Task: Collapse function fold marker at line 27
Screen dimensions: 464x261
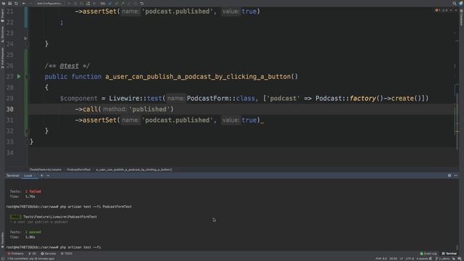Action: (x=27, y=77)
